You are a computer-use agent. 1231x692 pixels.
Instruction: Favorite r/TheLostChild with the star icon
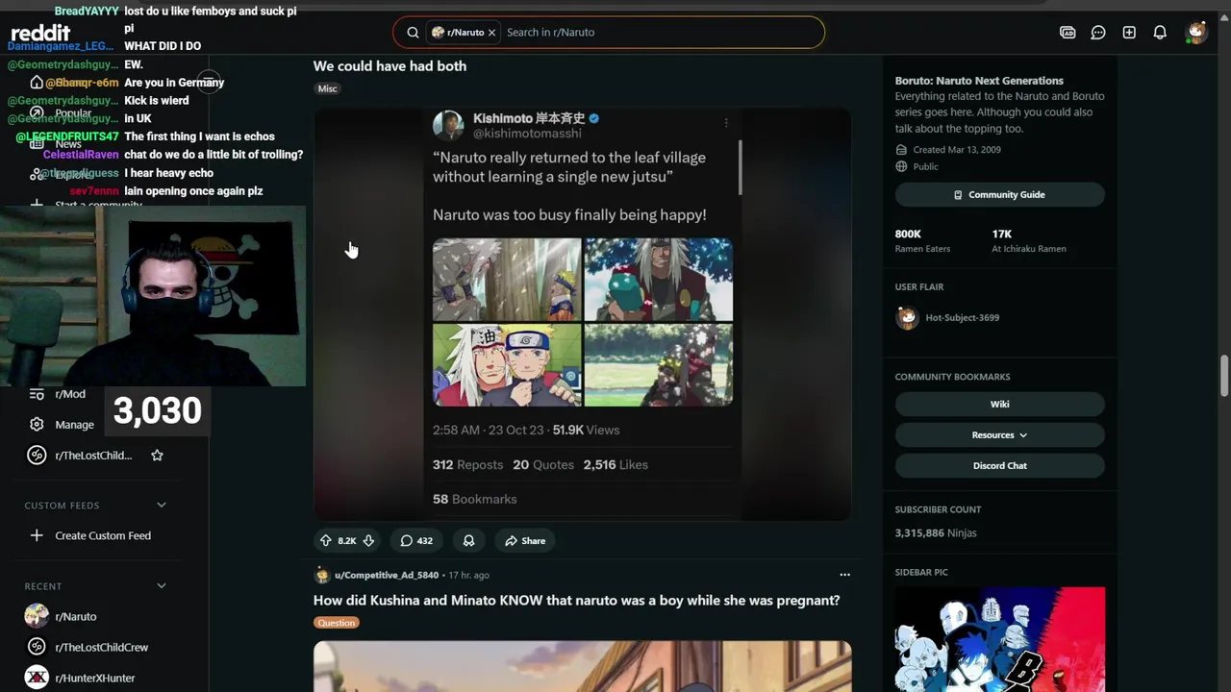[157, 456]
